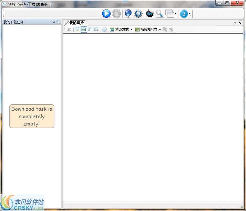246x211 pixels.
Task: Toggle the selected gallery view icon
Action: pos(84,30)
